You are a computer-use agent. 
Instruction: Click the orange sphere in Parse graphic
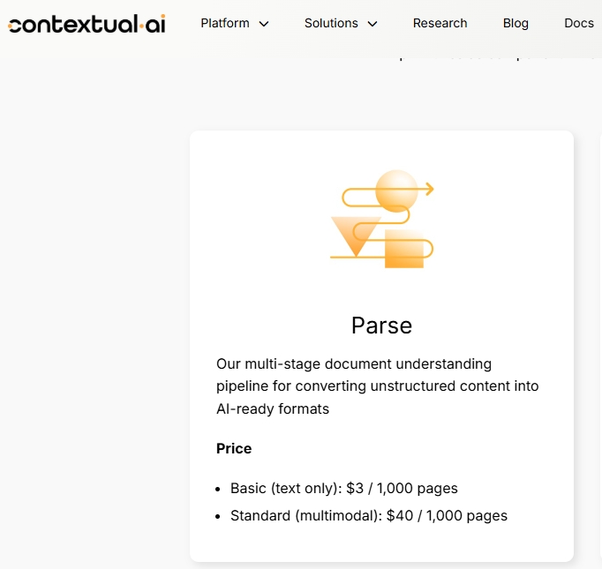pyautogui.click(x=396, y=191)
